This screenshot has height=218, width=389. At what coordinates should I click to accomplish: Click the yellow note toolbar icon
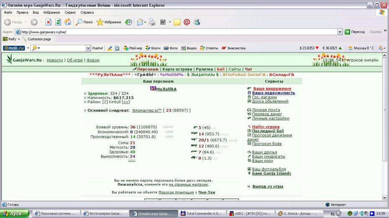pyautogui.click(x=177, y=22)
